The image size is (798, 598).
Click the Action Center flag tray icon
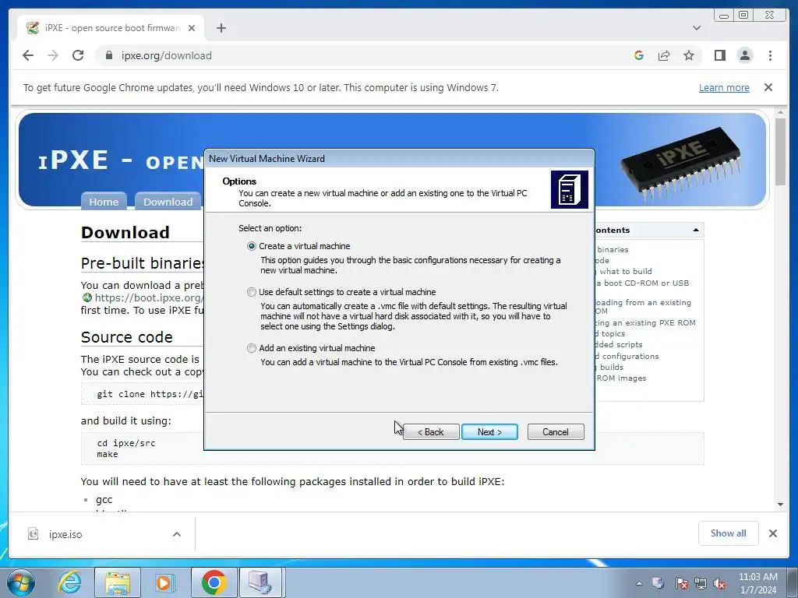[x=681, y=584]
